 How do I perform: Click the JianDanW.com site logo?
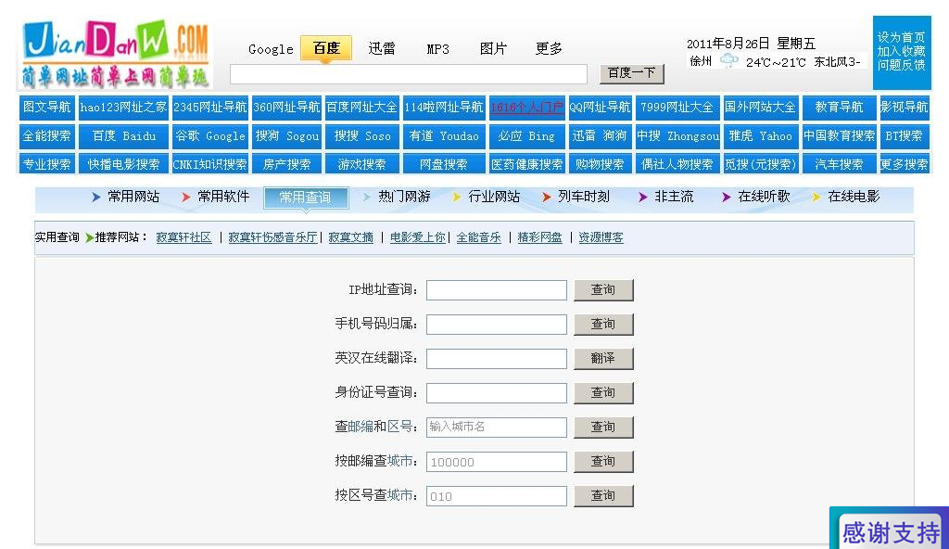click(x=115, y=55)
